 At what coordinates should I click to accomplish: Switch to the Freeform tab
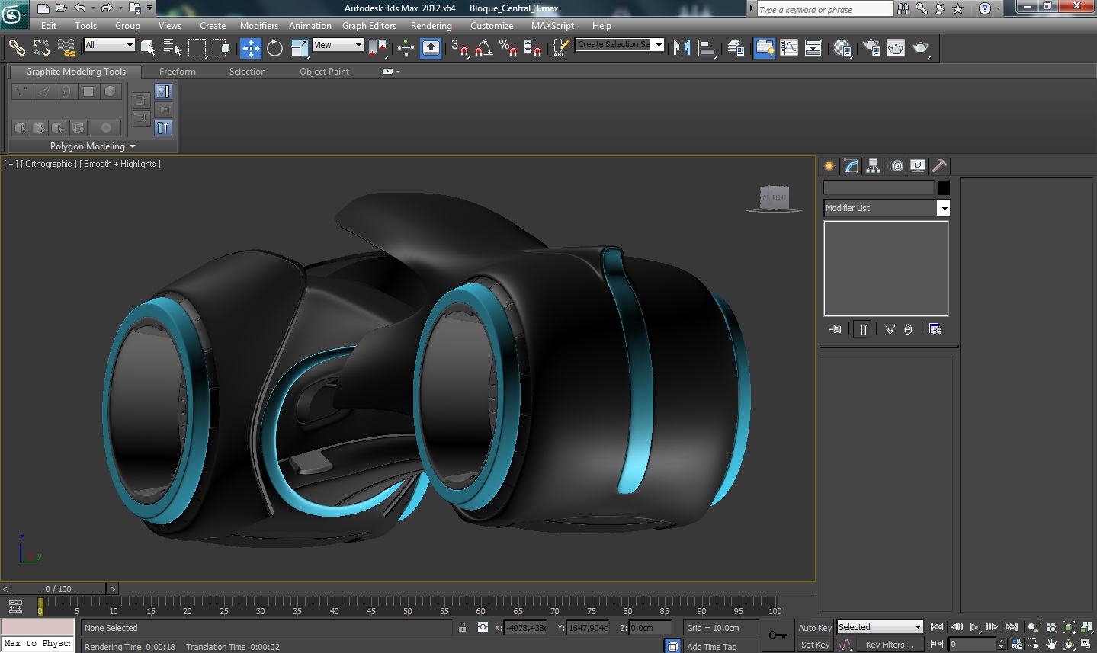(x=177, y=72)
